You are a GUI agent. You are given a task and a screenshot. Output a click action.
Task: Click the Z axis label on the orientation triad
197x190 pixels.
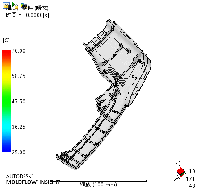pos(188,173)
